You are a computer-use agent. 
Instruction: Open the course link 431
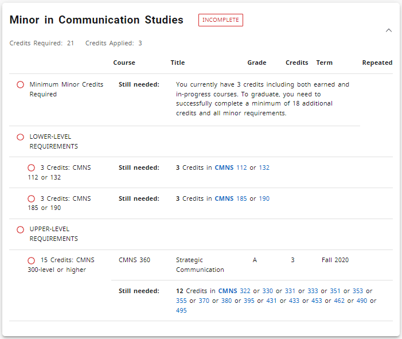(x=271, y=301)
